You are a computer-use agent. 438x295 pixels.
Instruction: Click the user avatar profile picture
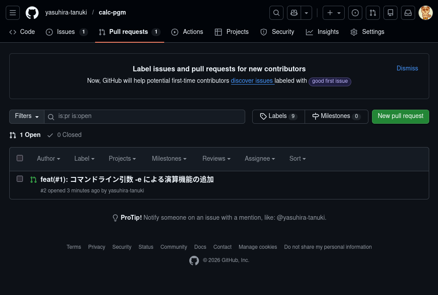click(426, 13)
